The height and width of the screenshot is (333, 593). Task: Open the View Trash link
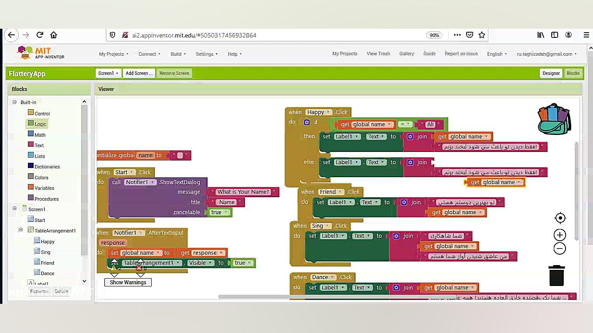click(x=378, y=54)
